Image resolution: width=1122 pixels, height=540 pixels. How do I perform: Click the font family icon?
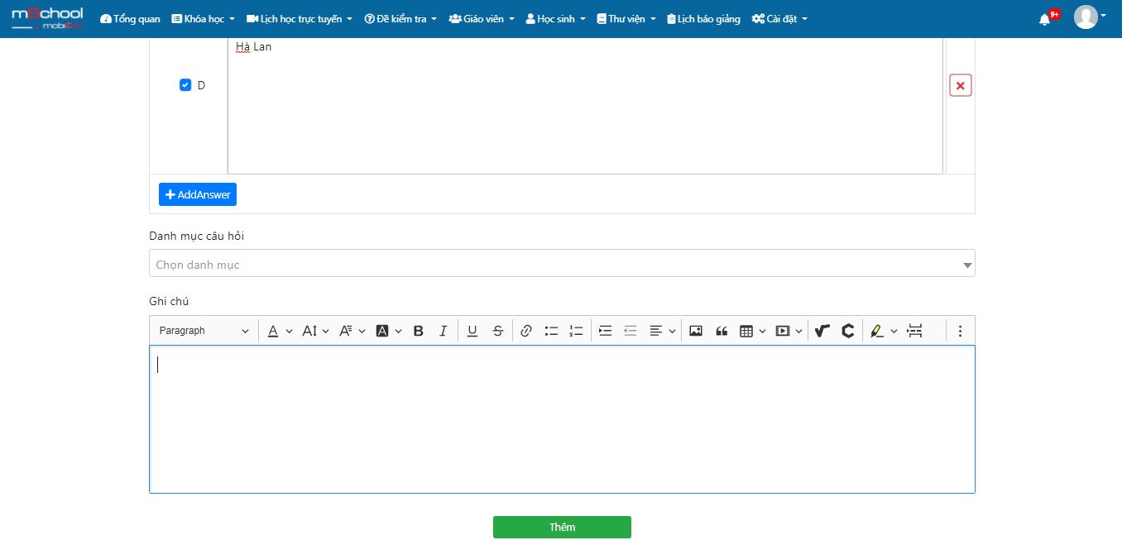[346, 331]
